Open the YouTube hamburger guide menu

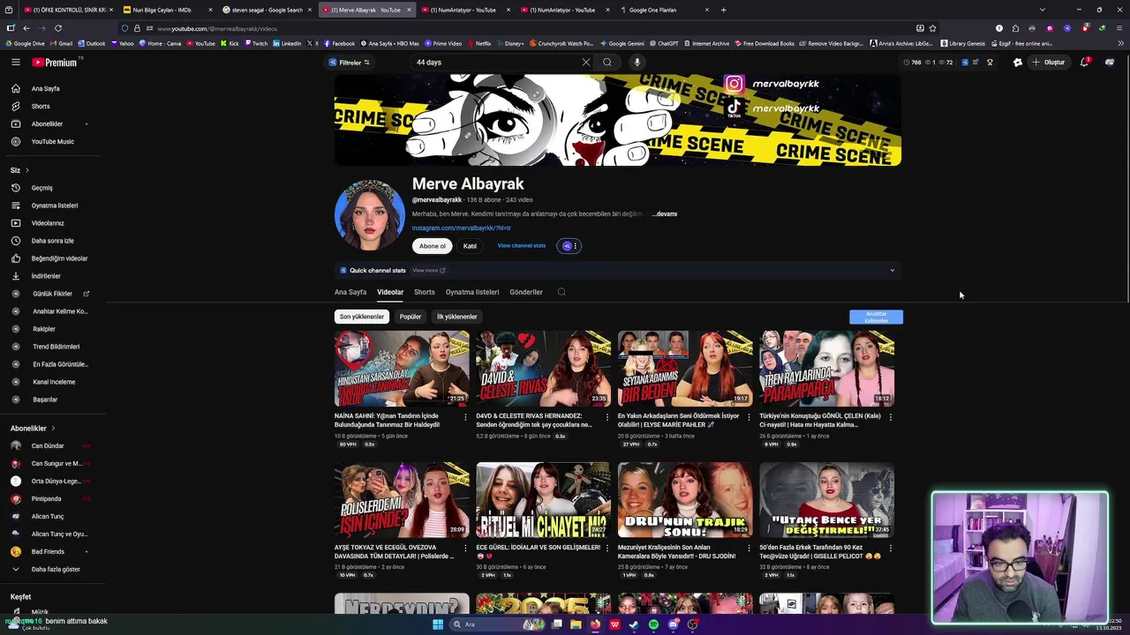pyautogui.click(x=16, y=62)
